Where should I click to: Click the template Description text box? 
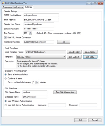coord(58,64)
